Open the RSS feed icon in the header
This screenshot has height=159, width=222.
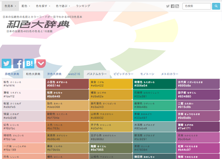click(177, 6)
